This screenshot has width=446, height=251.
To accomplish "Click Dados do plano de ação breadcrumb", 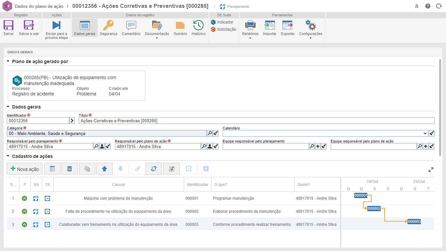I will tap(39, 6).
